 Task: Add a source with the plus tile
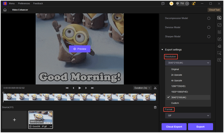tap(15, 120)
